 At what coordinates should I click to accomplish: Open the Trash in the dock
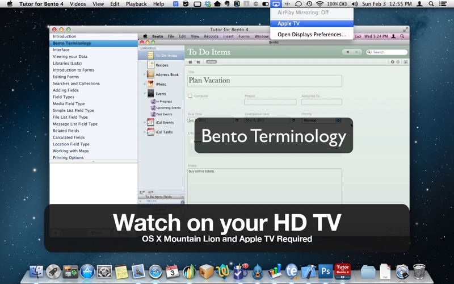419,272
